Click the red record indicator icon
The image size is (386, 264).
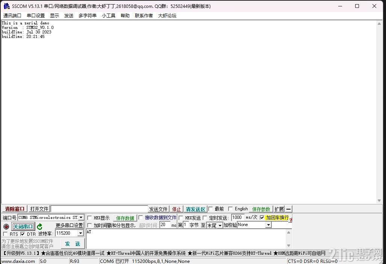6,226
